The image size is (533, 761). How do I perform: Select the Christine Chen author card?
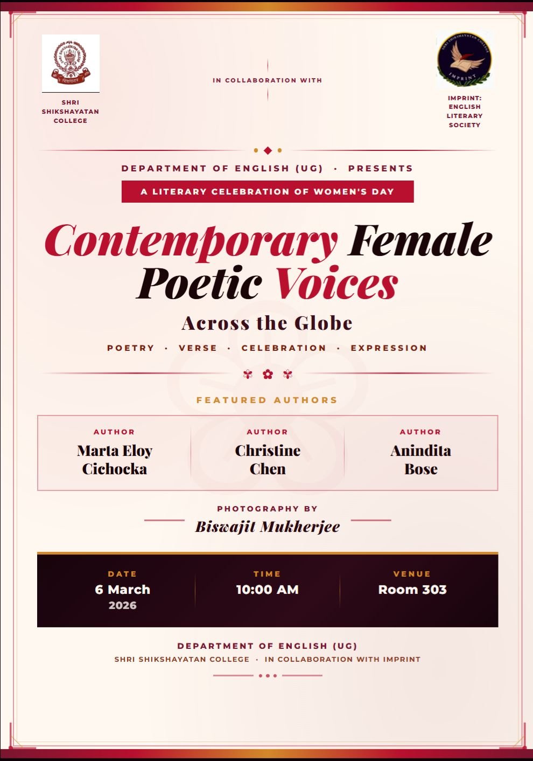(268, 453)
